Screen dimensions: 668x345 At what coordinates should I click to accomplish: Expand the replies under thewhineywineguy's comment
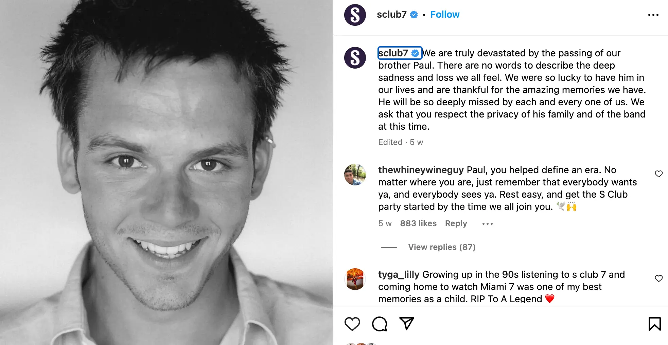[441, 247]
